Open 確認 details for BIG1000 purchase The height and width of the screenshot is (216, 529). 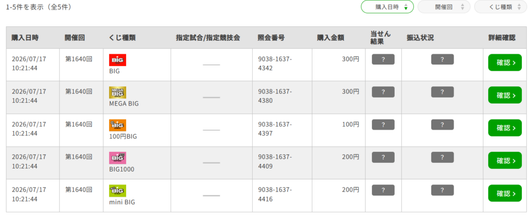coord(505,161)
